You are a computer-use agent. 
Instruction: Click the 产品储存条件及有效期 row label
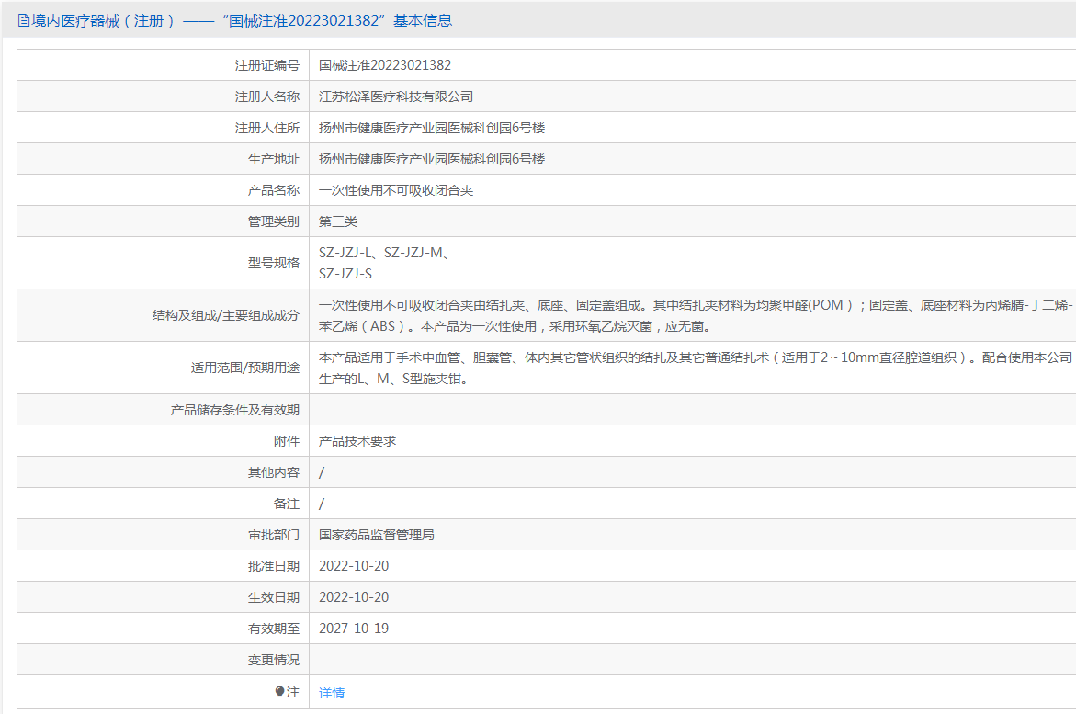click(235, 410)
